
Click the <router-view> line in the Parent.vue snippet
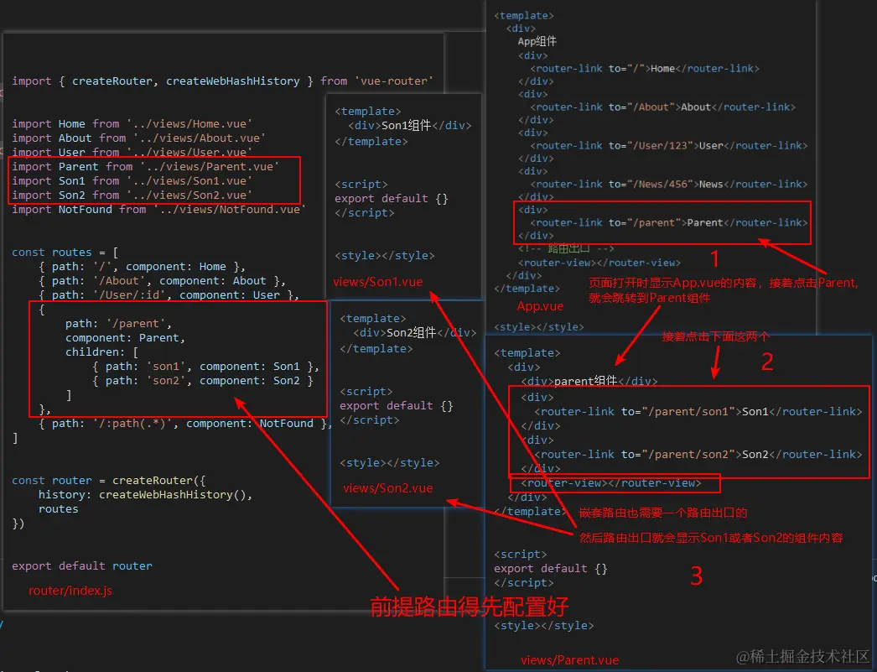[610, 483]
